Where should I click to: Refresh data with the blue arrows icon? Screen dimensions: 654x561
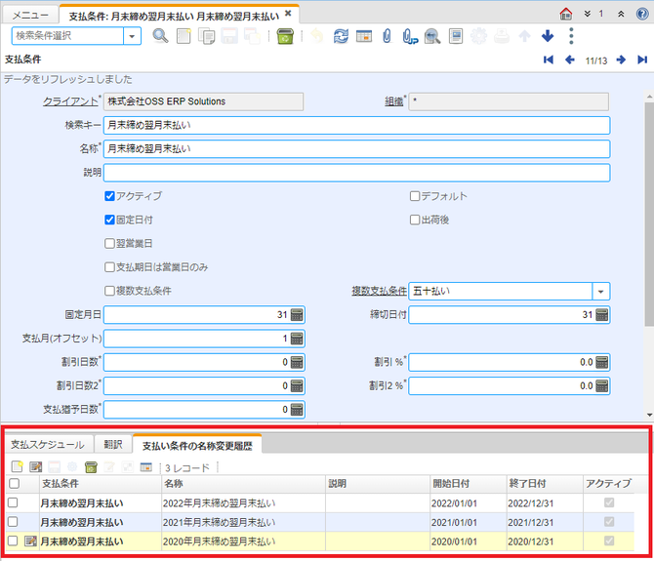[x=341, y=36]
